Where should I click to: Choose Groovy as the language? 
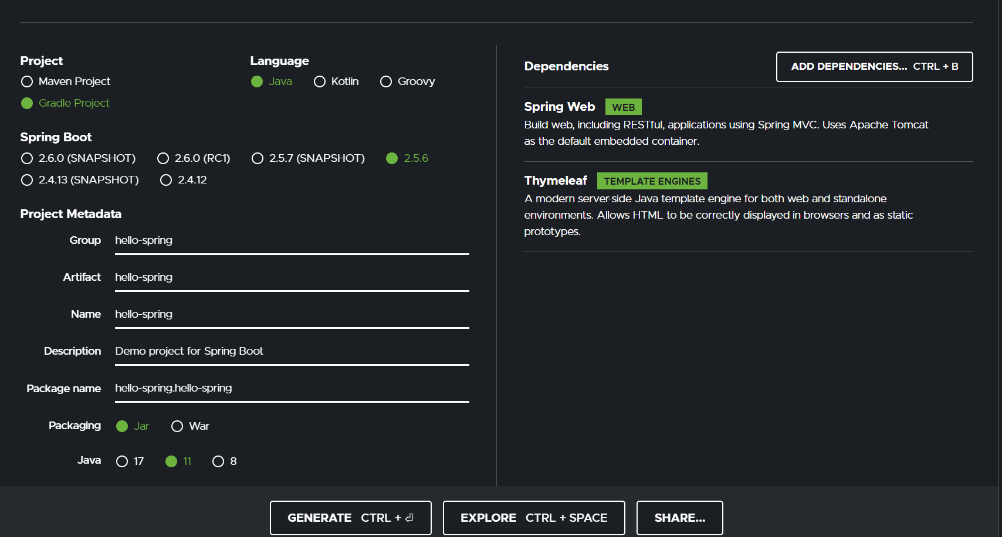click(407, 81)
